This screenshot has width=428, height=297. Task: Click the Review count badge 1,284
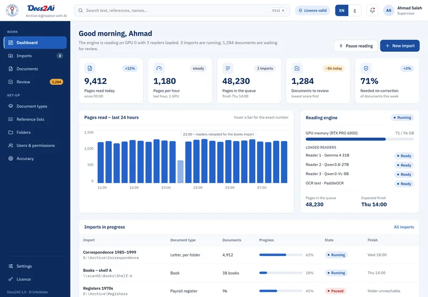(x=57, y=82)
